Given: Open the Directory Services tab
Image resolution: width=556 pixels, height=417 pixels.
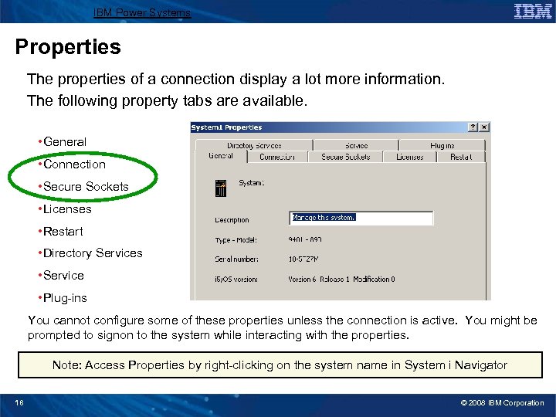Looking at the screenshot, I should [x=254, y=145].
